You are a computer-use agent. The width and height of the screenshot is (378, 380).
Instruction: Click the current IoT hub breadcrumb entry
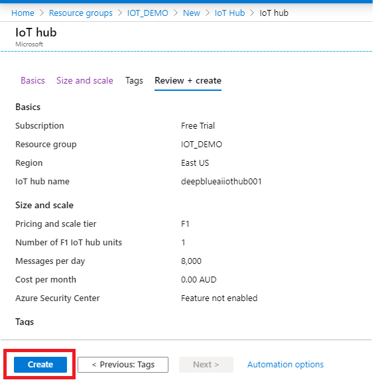[x=274, y=13]
